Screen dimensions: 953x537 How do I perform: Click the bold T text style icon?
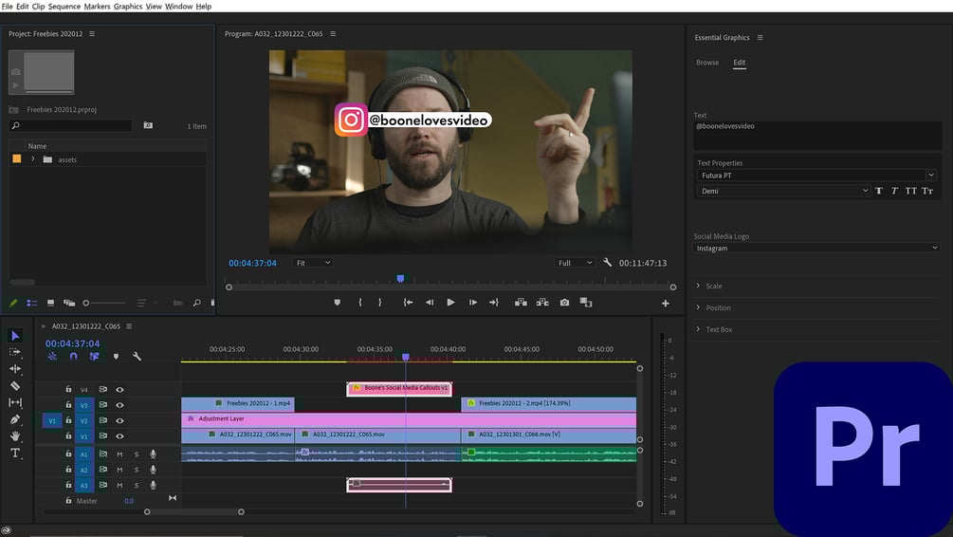point(879,191)
